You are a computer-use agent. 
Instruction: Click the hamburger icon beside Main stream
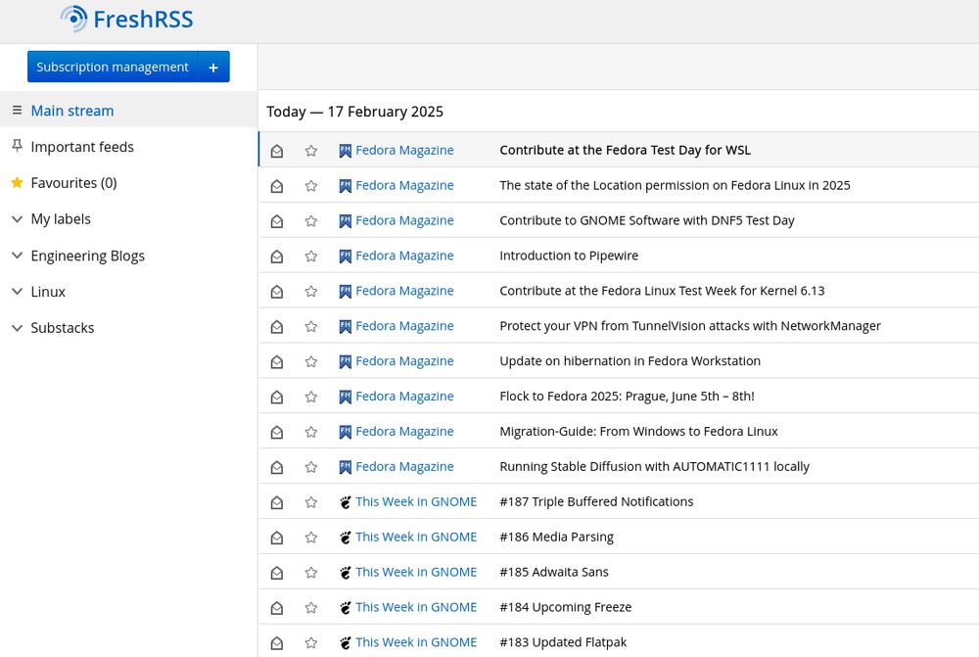pos(17,110)
